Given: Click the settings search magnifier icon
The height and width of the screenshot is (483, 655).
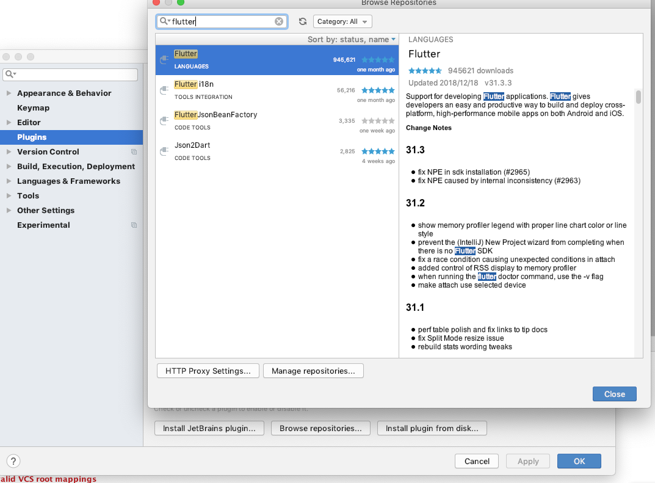Looking at the screenshot, I should (10, 74).
